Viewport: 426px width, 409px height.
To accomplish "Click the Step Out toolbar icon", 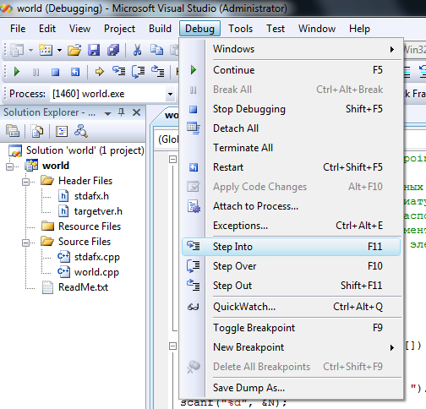I will (157, 71).
